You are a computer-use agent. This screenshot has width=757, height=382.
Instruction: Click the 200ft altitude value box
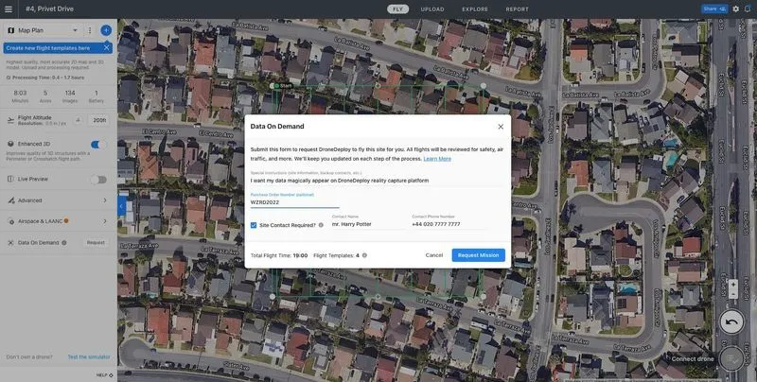(x=99, y=120)
